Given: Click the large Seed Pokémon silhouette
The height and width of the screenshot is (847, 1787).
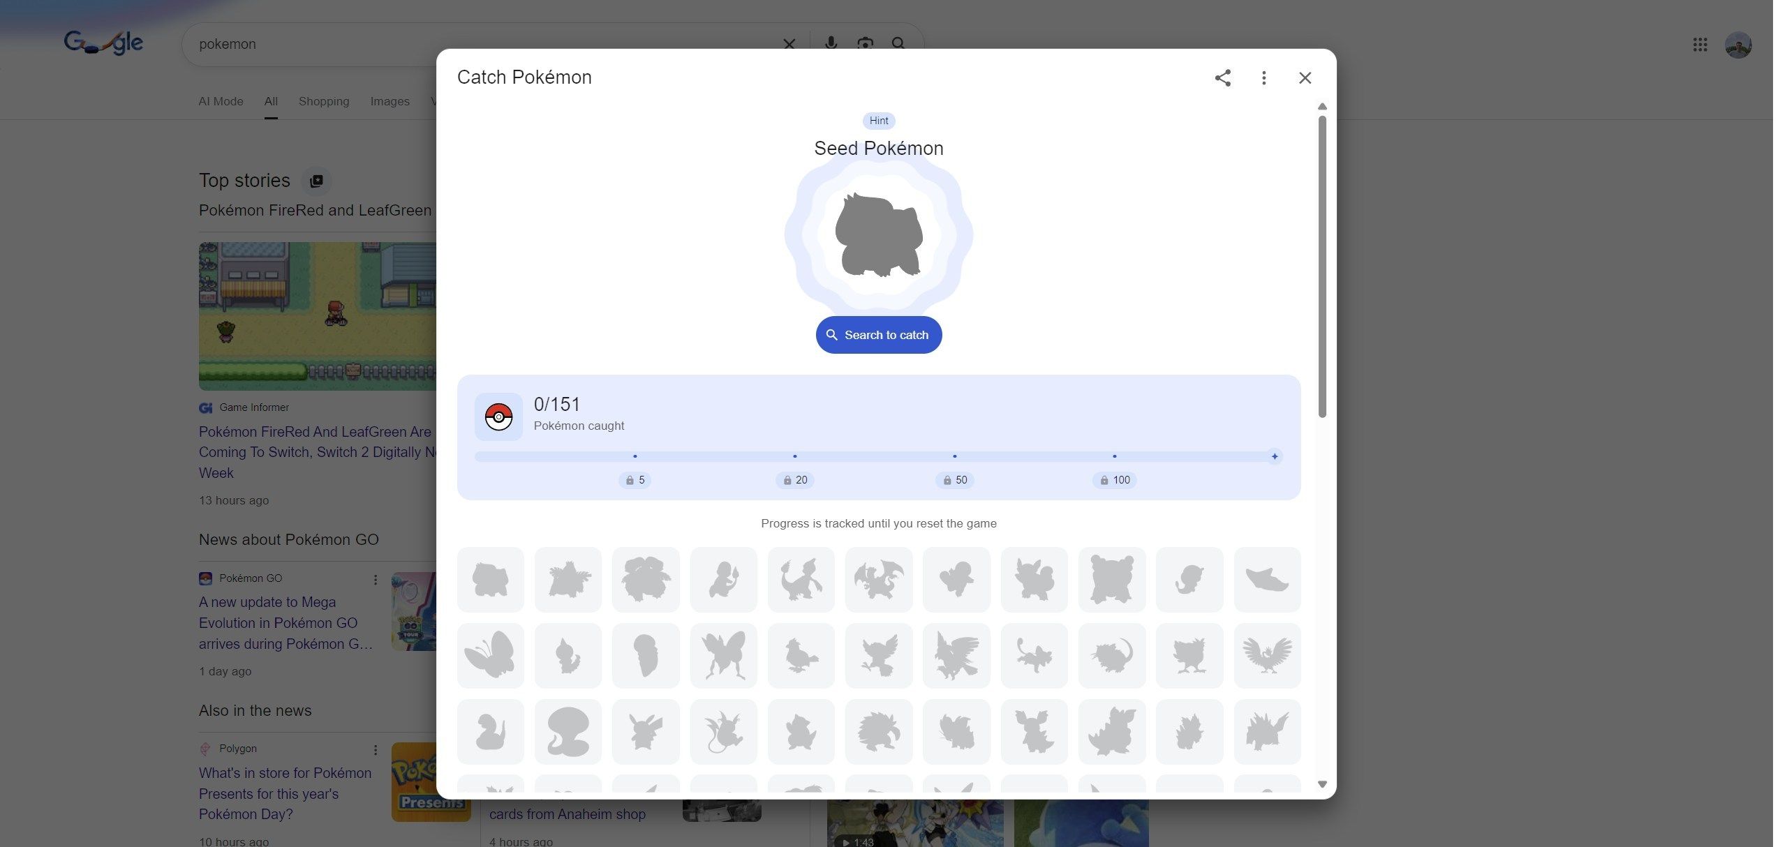Looking at the screenshot, I should coord(879,235).
